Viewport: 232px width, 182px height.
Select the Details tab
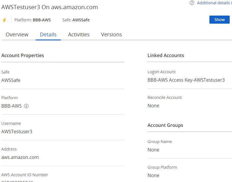(x=48, y=34)
